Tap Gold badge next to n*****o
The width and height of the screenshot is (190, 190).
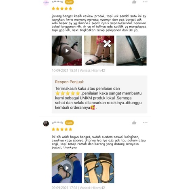(x=69, y=2)
